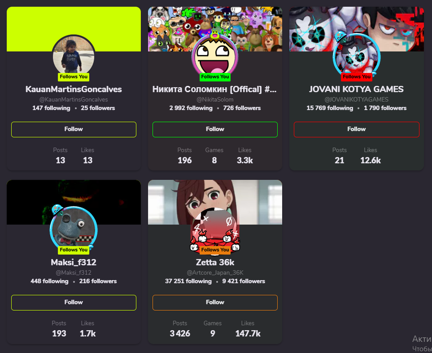The image size is (432, 353).
Task: Click jellyfish badge on JOVANI KOTYA avatar
Action: 341,36
